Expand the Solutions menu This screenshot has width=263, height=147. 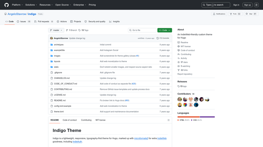[31, 5]
